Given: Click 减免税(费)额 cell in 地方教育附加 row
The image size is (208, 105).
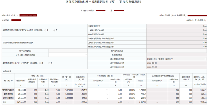Looking at the screenshot, I should (115, 98).
